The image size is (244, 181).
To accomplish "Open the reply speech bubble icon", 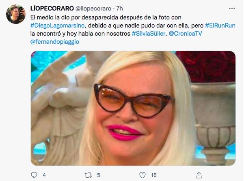I will tap(34, 175).
